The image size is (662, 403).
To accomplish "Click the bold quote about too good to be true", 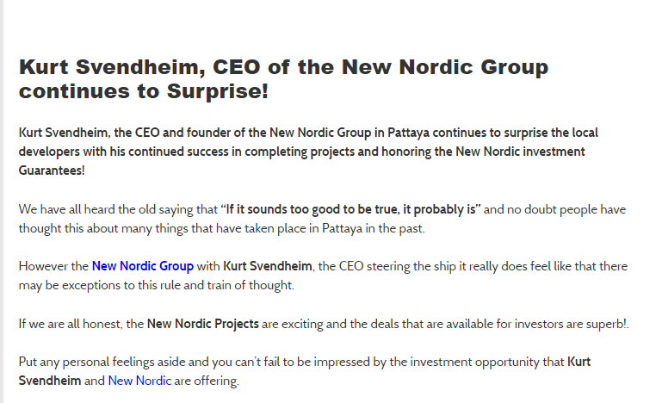I will (350, 209).
